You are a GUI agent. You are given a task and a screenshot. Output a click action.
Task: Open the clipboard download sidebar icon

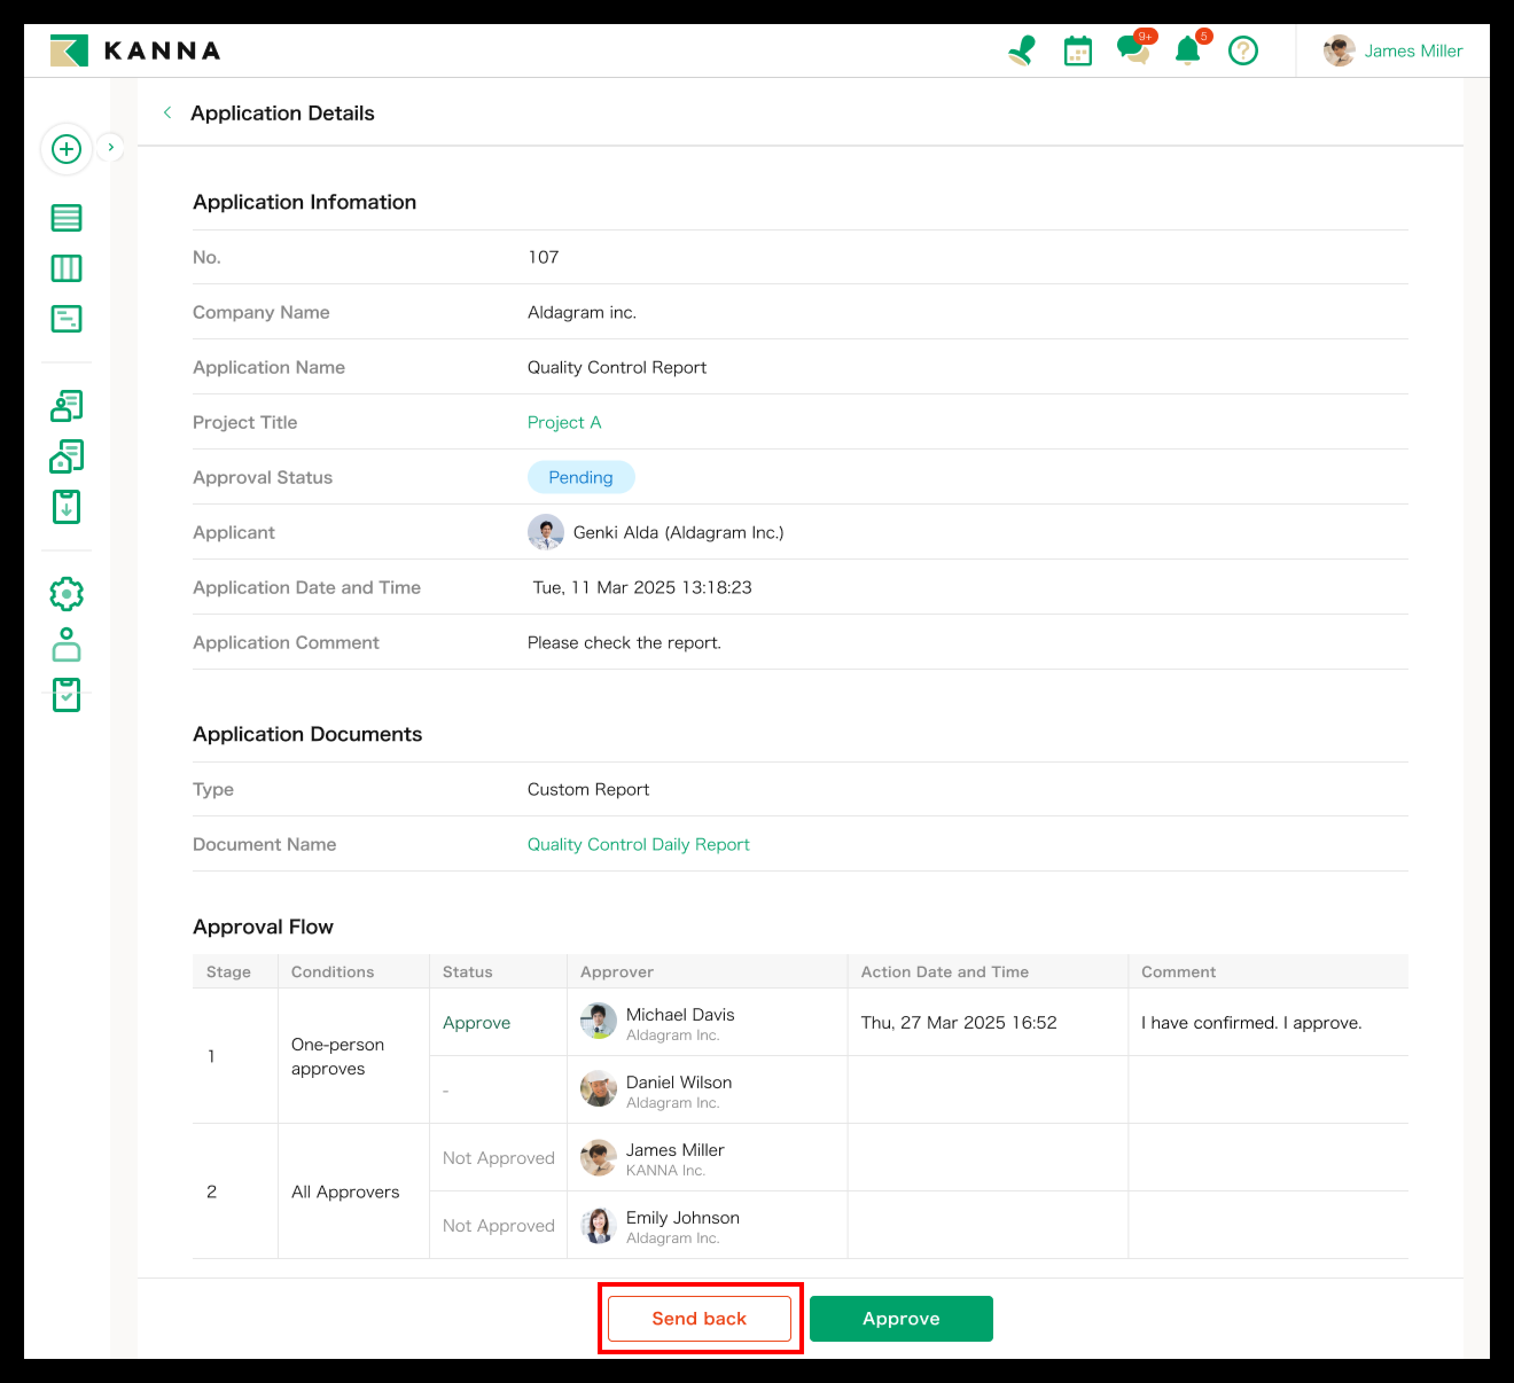pyautogui.click(x=67, y=507)
